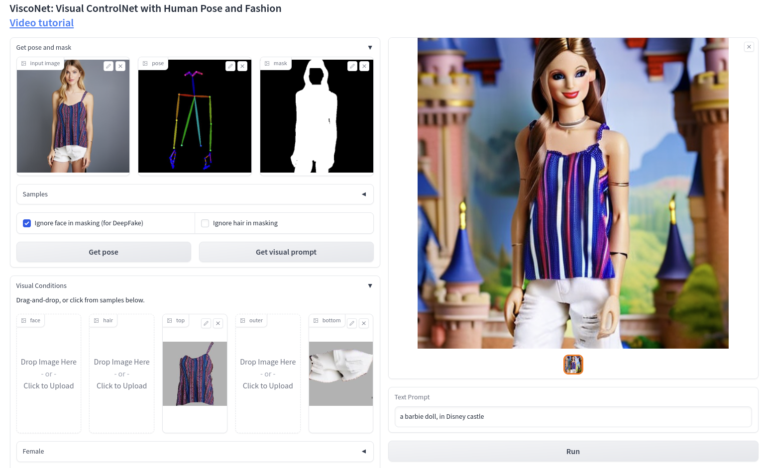Click the Get visual prompt button

[x=286, y=252]
